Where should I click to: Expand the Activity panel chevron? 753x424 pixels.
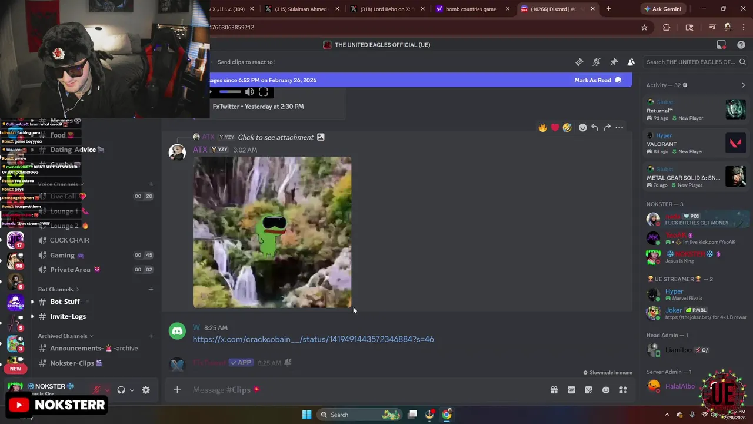[x=743, y=85]
